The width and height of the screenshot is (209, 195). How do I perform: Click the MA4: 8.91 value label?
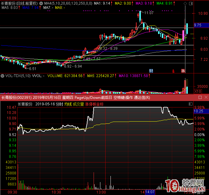[164, 3]
